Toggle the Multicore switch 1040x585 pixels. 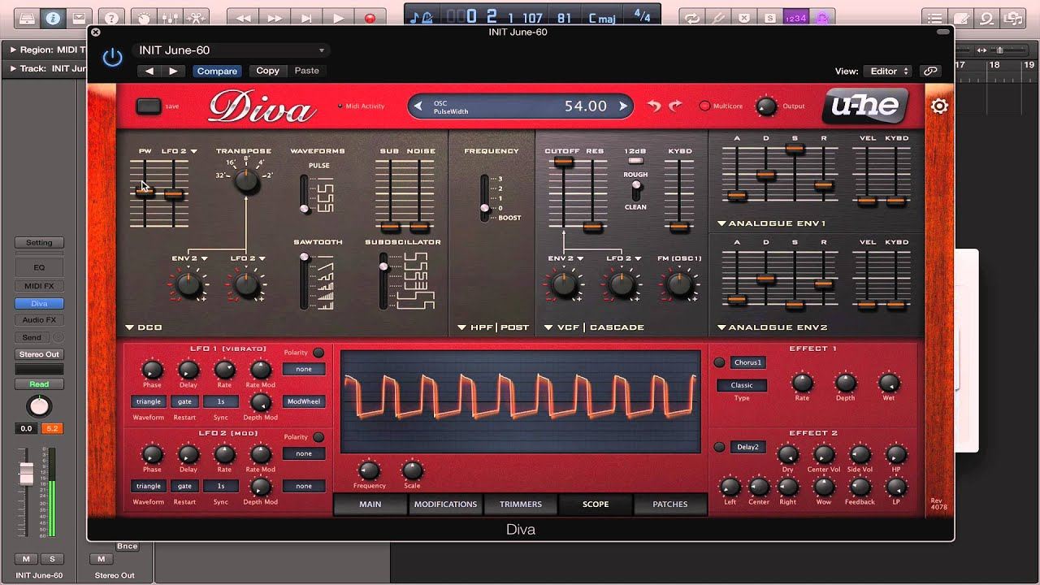[704, 106]
